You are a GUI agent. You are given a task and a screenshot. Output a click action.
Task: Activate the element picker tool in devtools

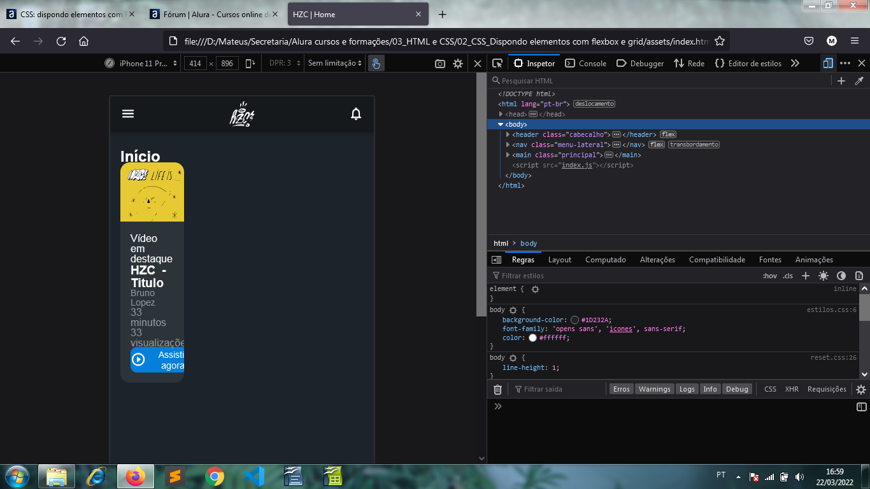pos(497,63)
